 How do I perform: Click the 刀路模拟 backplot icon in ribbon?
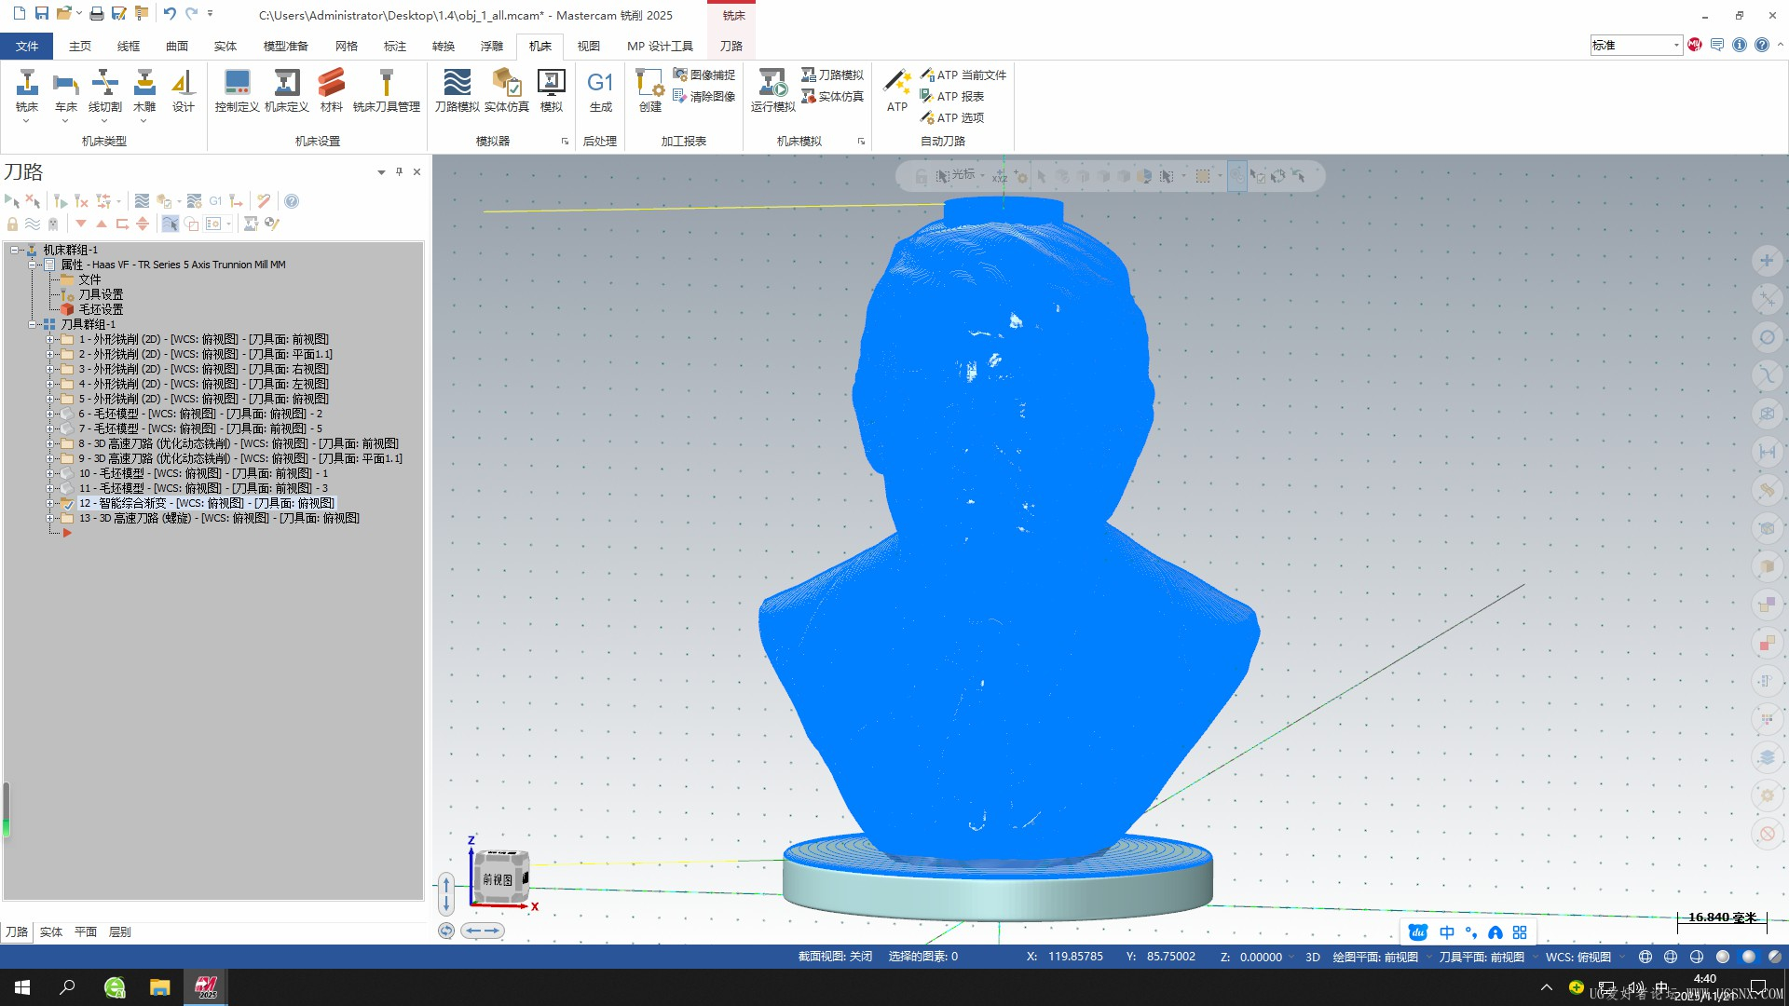(x=457, y=90)
